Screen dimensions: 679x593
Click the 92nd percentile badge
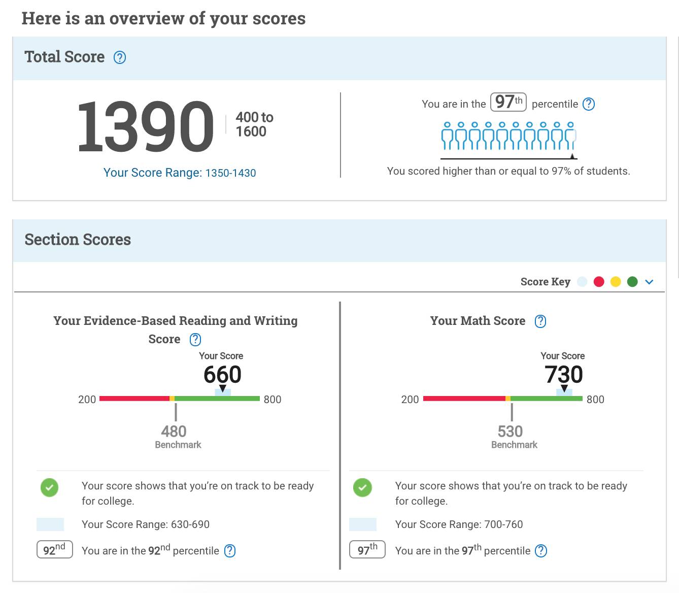pyautogui.click(x=54, y=549)
